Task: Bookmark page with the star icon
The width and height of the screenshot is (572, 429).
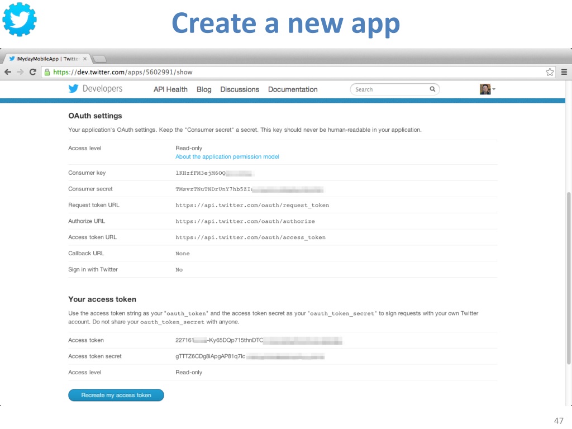Action: [550, 72]
